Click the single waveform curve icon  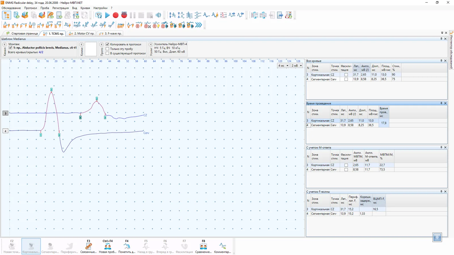pyautogui.click(x=207, y=15)
